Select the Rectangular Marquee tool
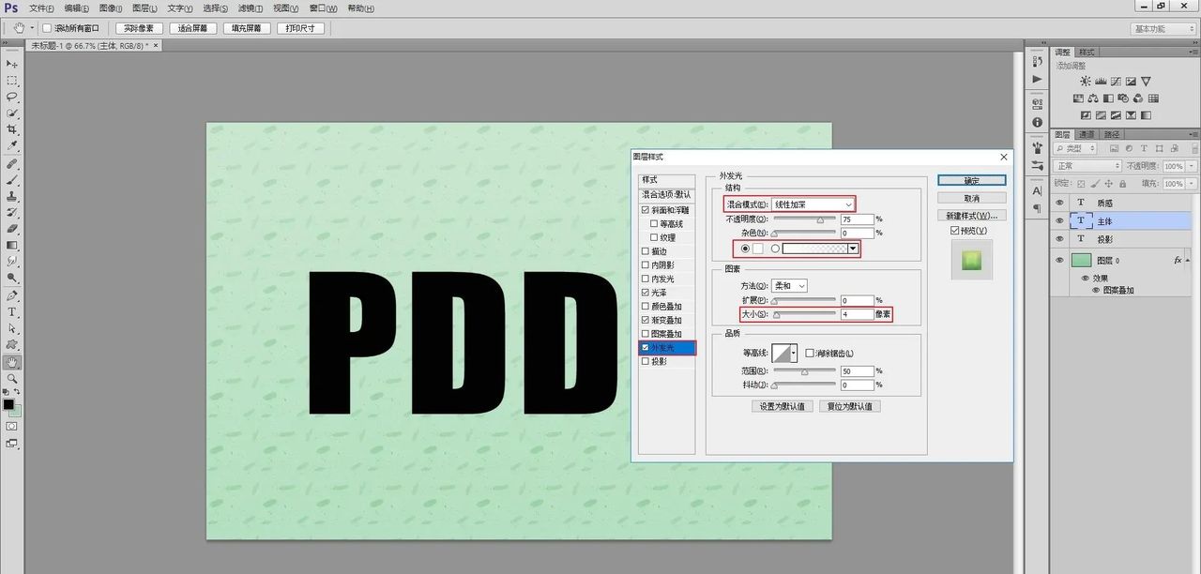This screenshot has width=1201, height=574. pyautogui.click(x=12, y=81)
